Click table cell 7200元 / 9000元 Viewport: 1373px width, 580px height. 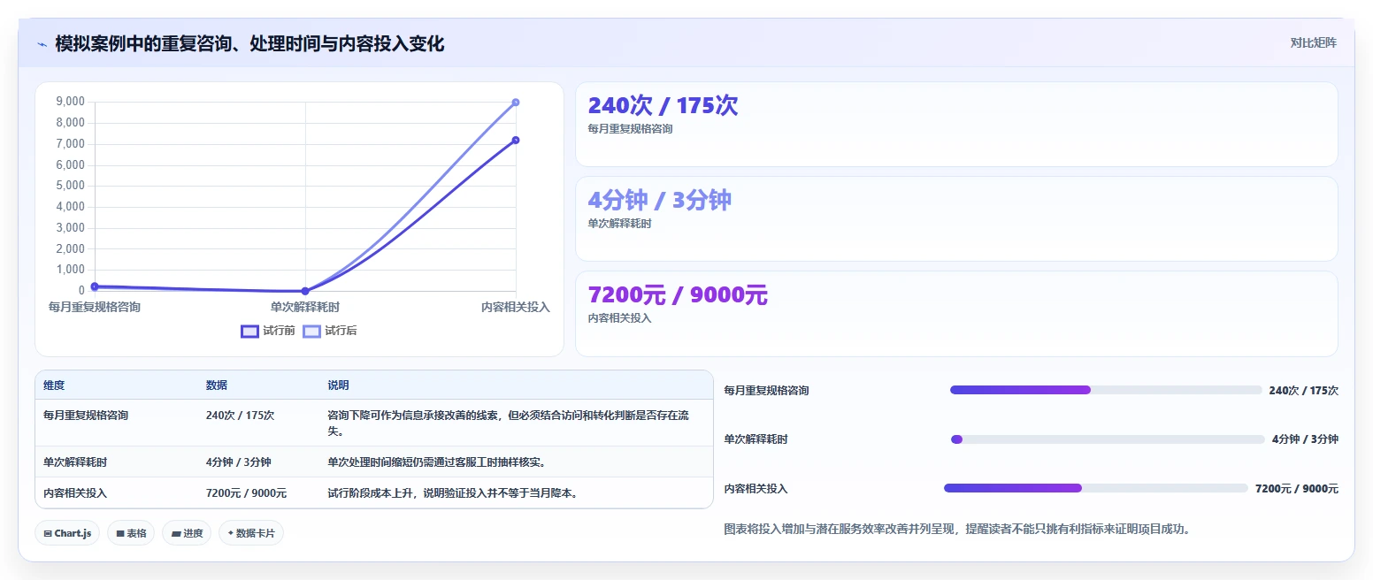point(247,493)
